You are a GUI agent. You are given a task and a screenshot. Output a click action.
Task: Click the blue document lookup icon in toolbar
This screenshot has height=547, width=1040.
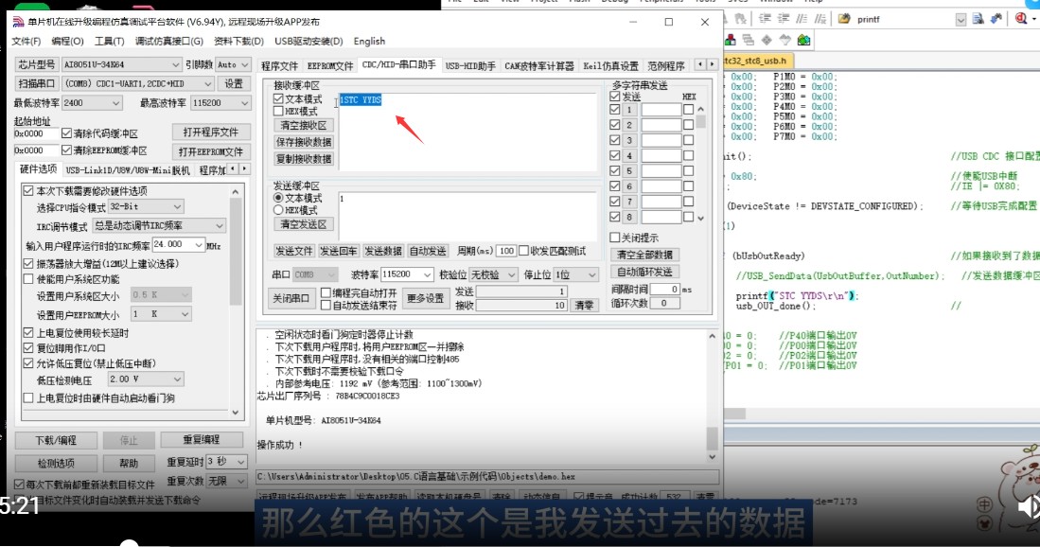pyautogui.click(x=976, y=18)
